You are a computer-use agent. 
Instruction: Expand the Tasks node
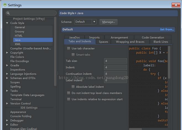pos(7,91)
